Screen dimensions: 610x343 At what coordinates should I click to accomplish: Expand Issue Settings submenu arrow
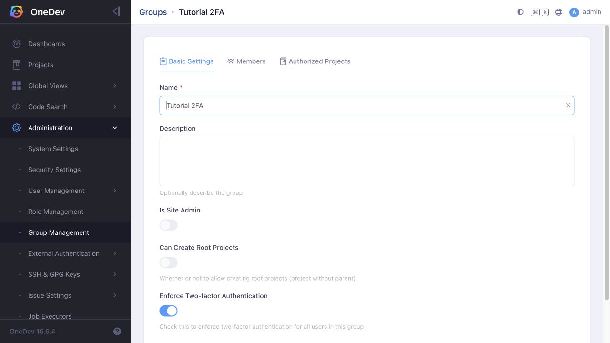click(x=115, y=295)
